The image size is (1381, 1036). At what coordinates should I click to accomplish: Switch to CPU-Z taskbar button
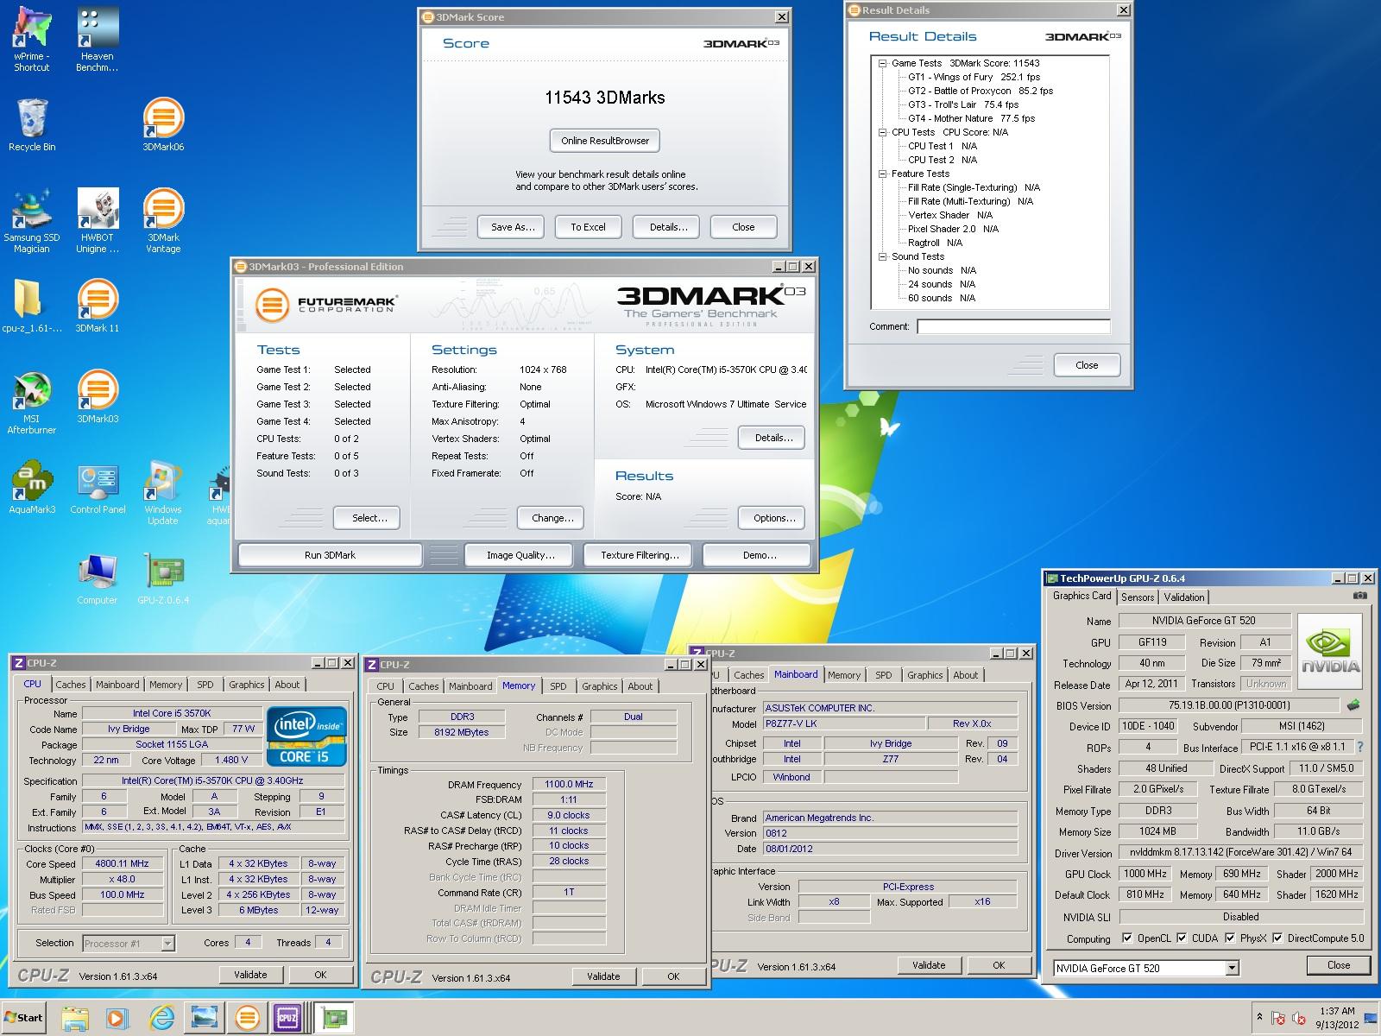287,1018
